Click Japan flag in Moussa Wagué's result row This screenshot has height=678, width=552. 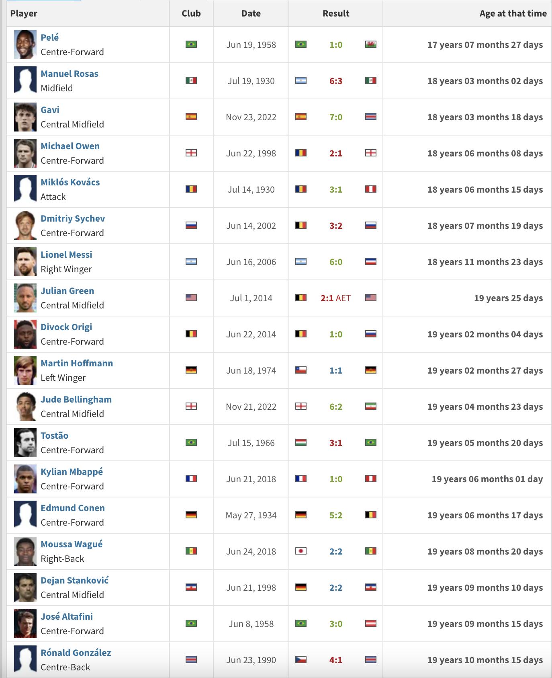tap(301, 551)
